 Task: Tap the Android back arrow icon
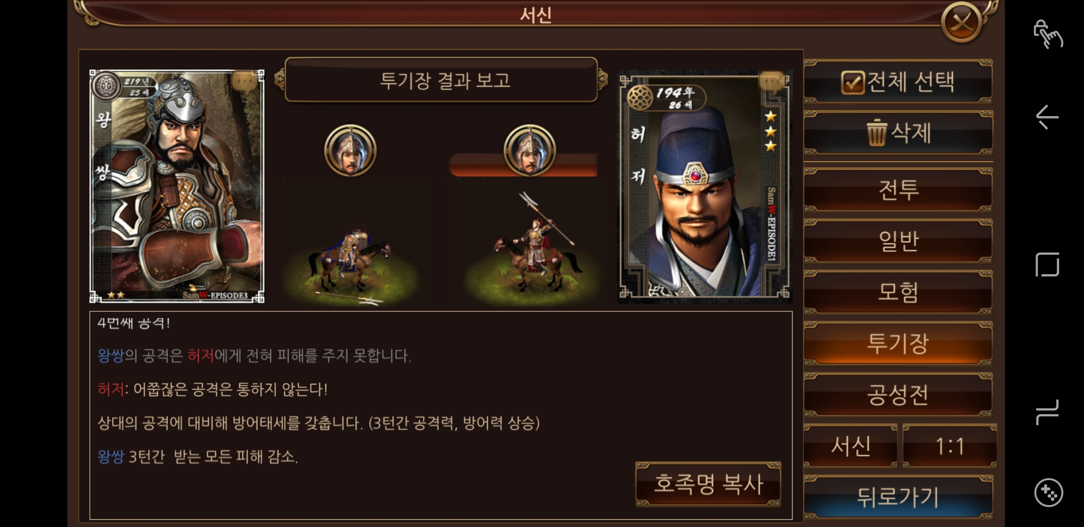pyautogui.click(x=1047, y=117)
